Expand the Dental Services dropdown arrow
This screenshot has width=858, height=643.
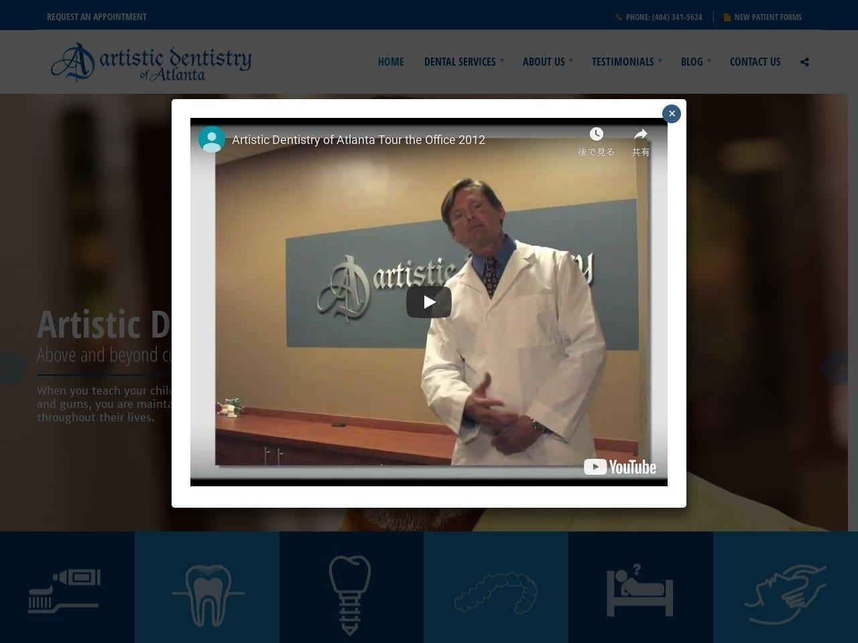coord(502,60)
